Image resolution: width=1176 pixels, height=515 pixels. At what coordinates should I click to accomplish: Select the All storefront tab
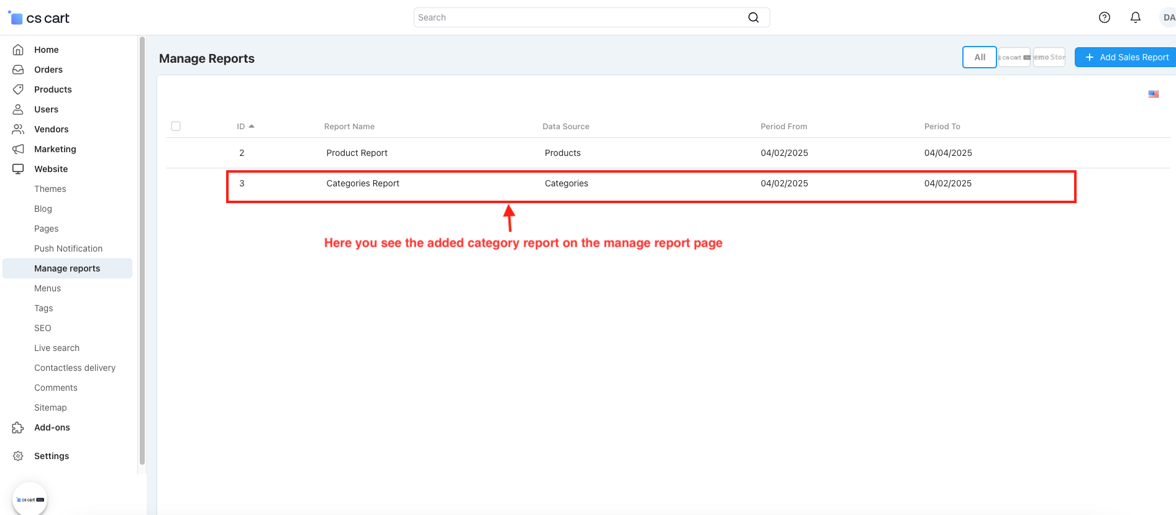979,57
